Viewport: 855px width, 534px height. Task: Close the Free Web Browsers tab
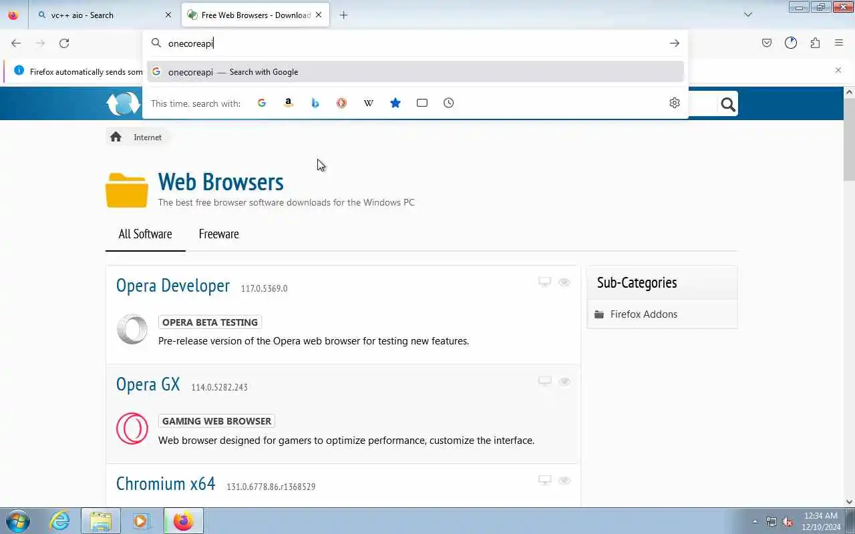click(x=319, y=15)
